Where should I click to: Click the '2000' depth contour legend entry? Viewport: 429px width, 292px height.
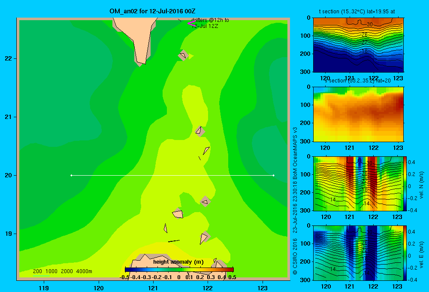(x=67, y=271)
